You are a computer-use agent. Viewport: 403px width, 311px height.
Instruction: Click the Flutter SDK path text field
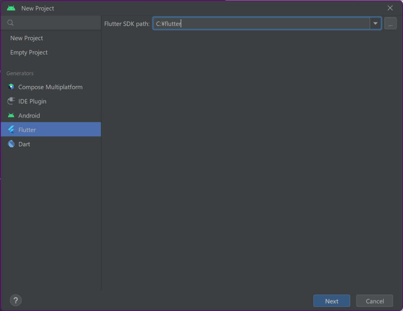(261, 23)
